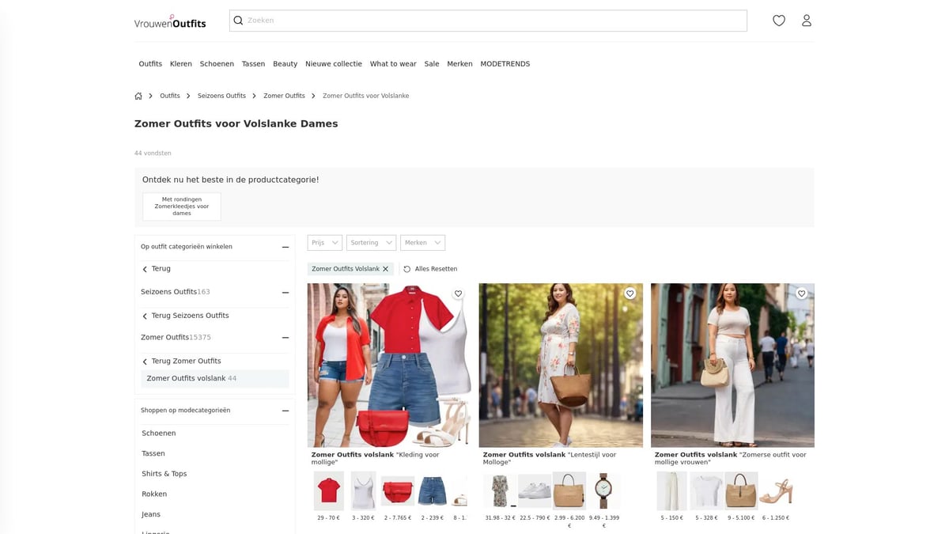
Task: Click the back chevron beside Terug Zomer Outfits
Action: [144, 361]
